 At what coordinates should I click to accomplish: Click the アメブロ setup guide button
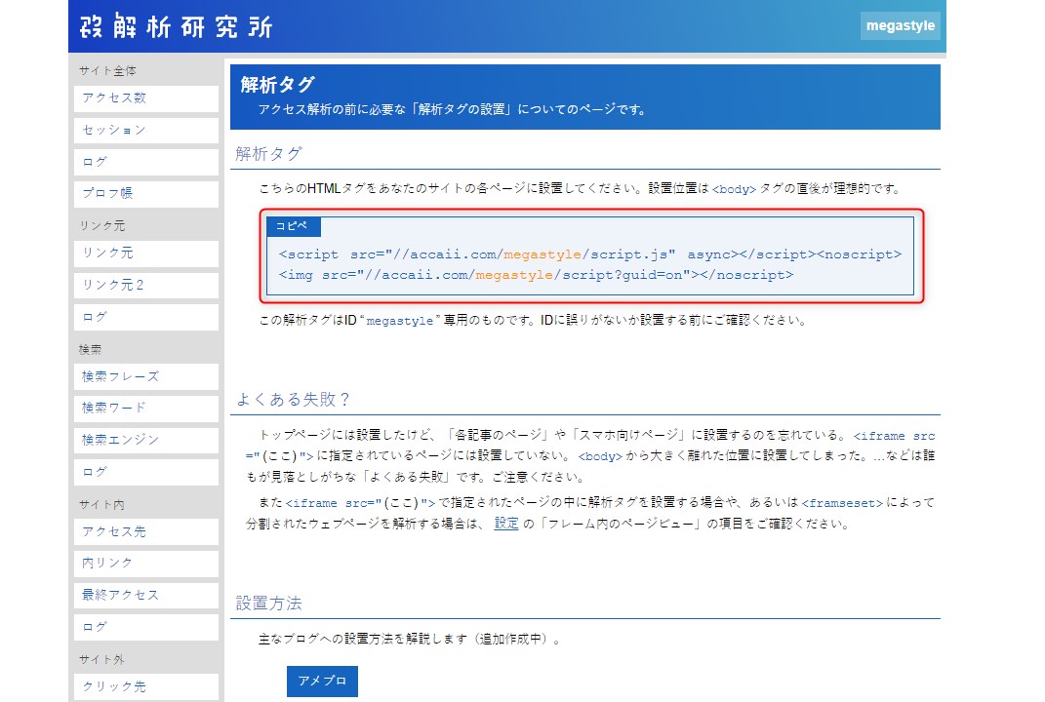coord(323,682)
